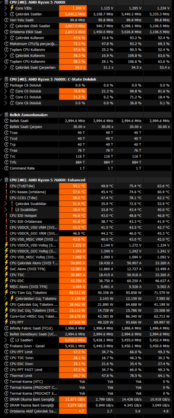The width and height of the screenshot is (174, 418).
Task: Click the clock icon beside Tcas
Action: pos(6,133)
